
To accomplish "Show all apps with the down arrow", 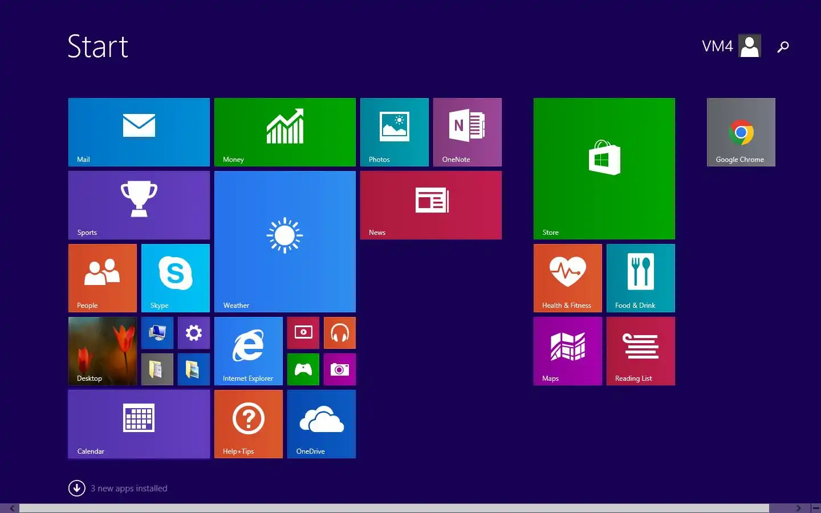I will [77, 488].
